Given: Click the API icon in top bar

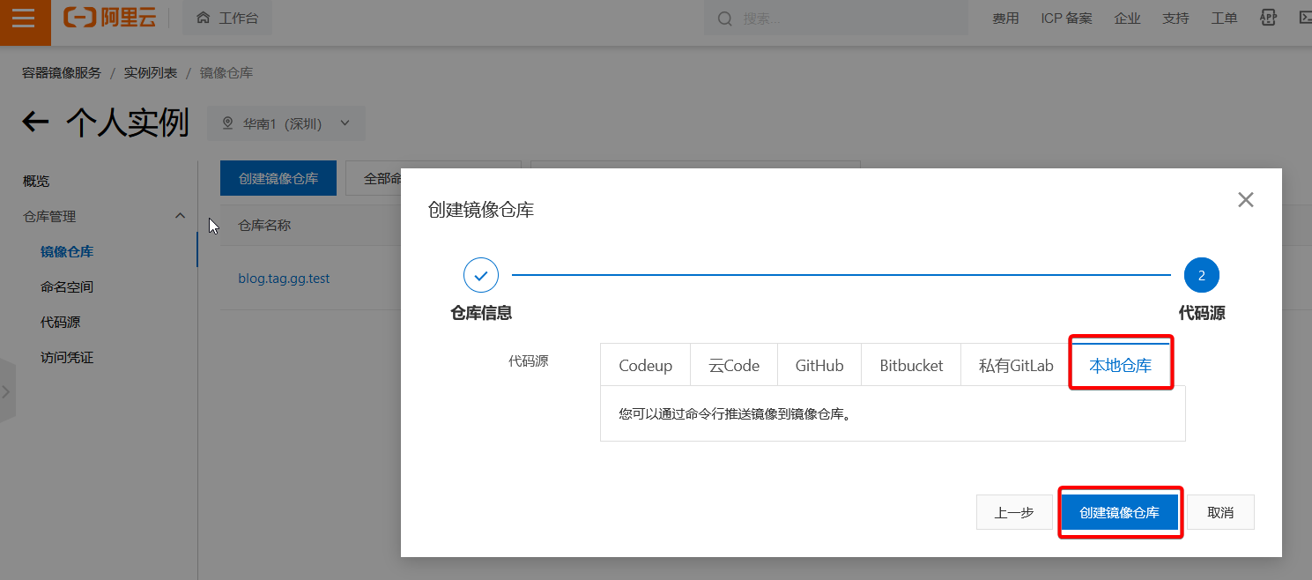Looking at the screenshot, I should click(x=1268, y=18).
